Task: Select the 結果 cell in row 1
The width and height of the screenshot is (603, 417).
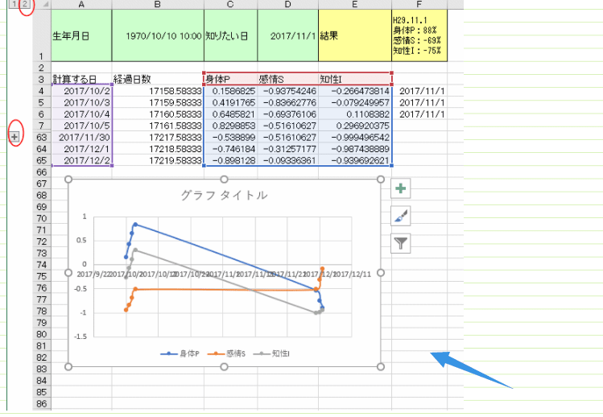Action: click(x=354, y=36)
